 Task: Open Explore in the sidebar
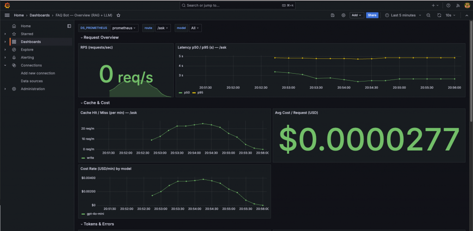pyautogui.click(x=27, y=50)
